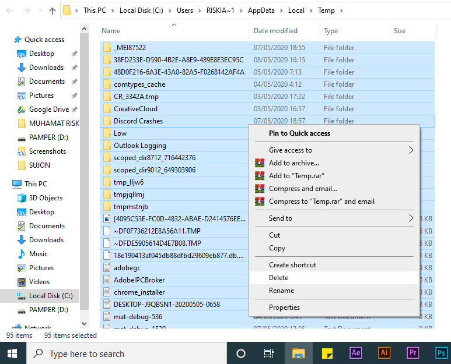The image size is (451, 364).
Task: Click the Cortana circle icon
Action: point(240,353)
